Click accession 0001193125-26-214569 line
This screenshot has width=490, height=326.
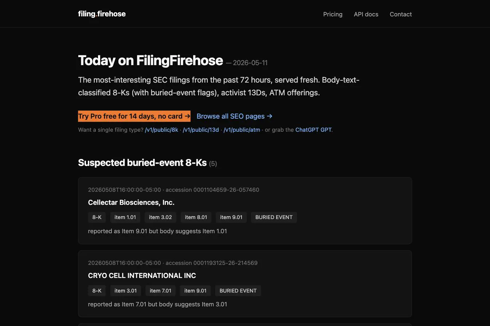[173, 263]
